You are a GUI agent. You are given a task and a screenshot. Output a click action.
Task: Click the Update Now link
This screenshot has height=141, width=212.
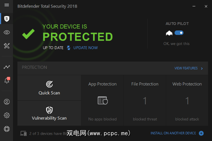pyautogui.click(x=85, y=48)
